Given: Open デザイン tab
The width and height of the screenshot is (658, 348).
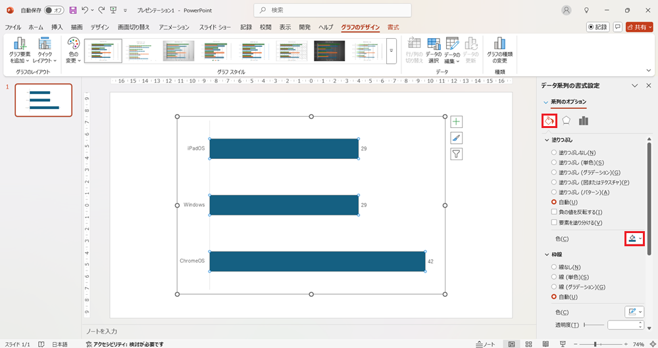Looking at the screenshot, I should [x=100, y=27].
